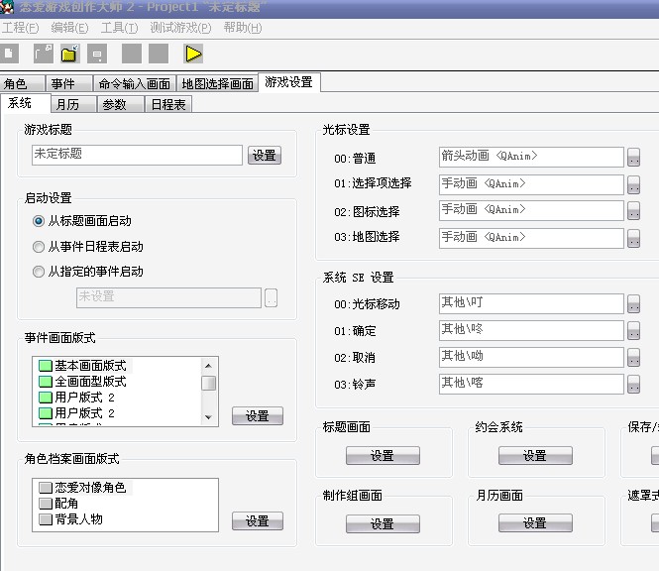Select 从标题画面启动 radio button
The width and height of the screenshot is (659, 571).
[x=39, y=221]
